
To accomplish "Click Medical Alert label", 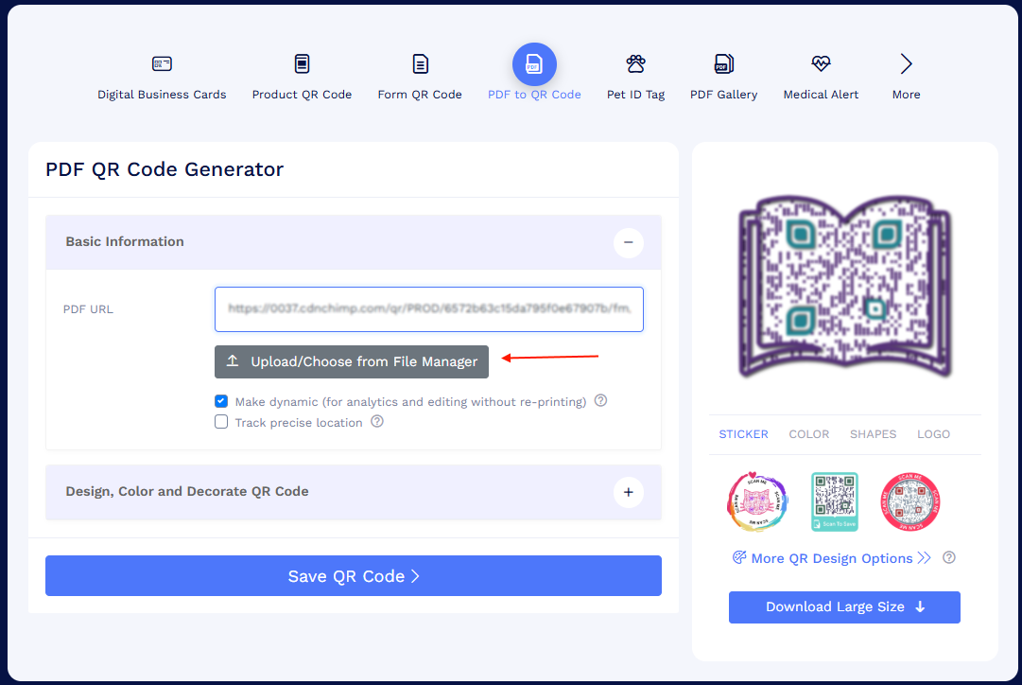I will (821, 95).
